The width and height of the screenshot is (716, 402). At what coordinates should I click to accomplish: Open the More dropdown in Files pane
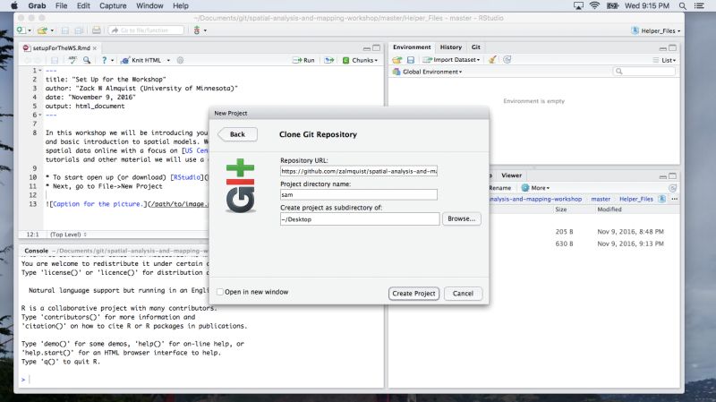pos(535,188)
